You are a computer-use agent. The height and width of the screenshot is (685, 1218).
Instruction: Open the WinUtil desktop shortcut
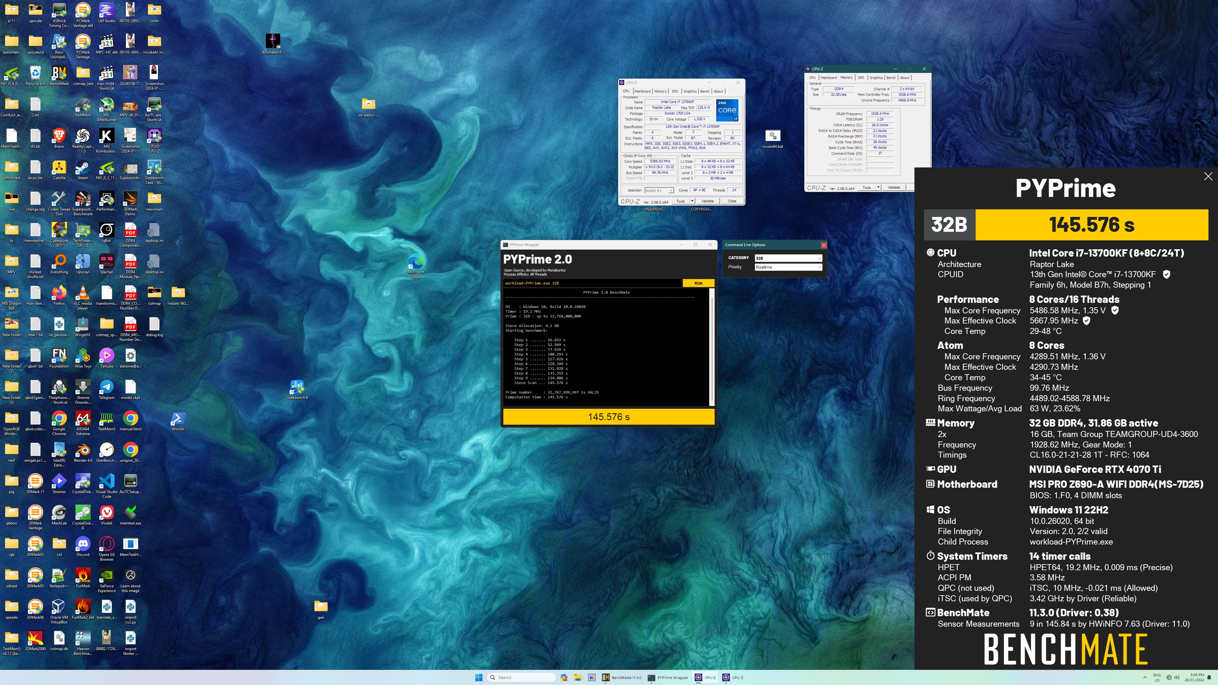(178, 421)
